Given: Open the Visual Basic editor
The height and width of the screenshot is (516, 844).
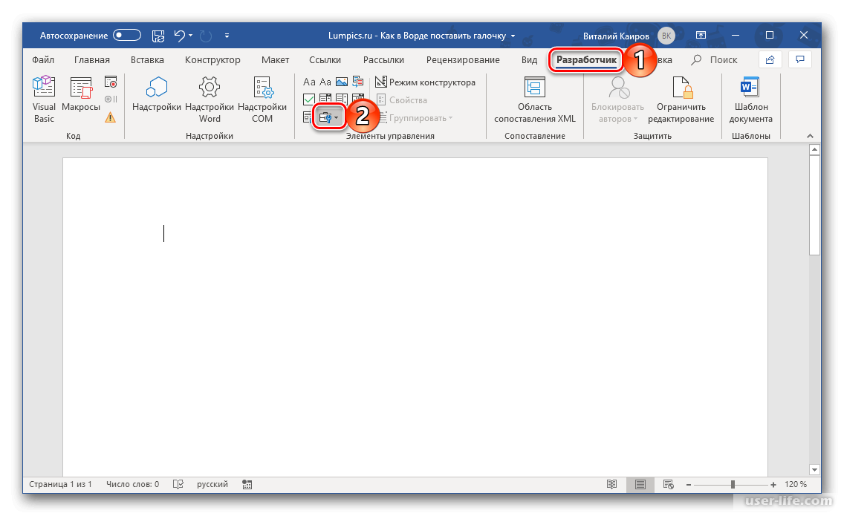Looking at the screenshot, I should click(x=44, y=100).
